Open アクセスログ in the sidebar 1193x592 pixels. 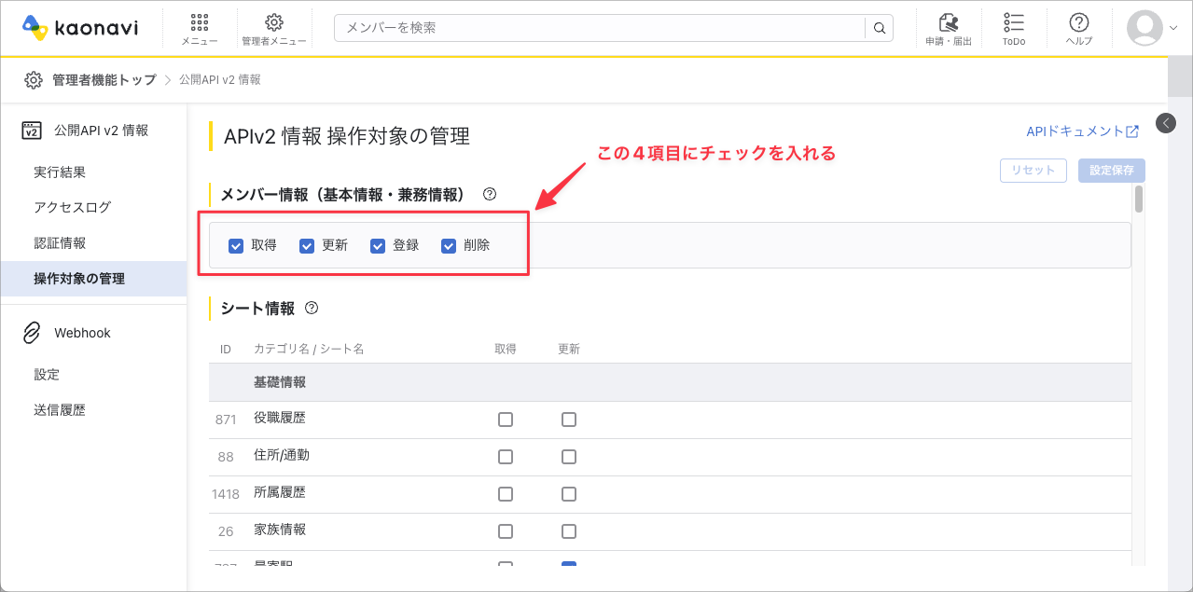pos(72,207)
